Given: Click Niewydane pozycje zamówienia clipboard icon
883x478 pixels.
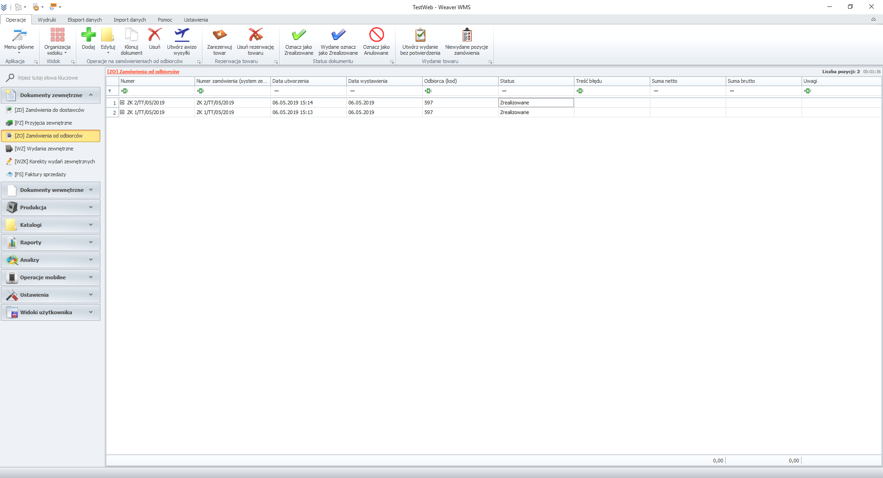Looking at the screenshot, I should 466,35.
